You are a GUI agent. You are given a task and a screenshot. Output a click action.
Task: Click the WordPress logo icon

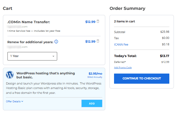10,75
